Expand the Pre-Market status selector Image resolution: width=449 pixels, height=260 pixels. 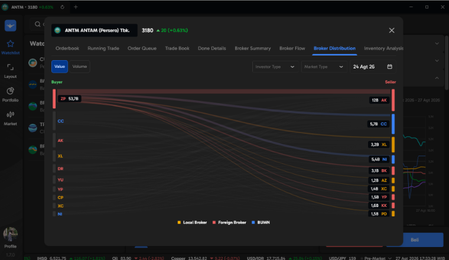(x=376, y=258)
